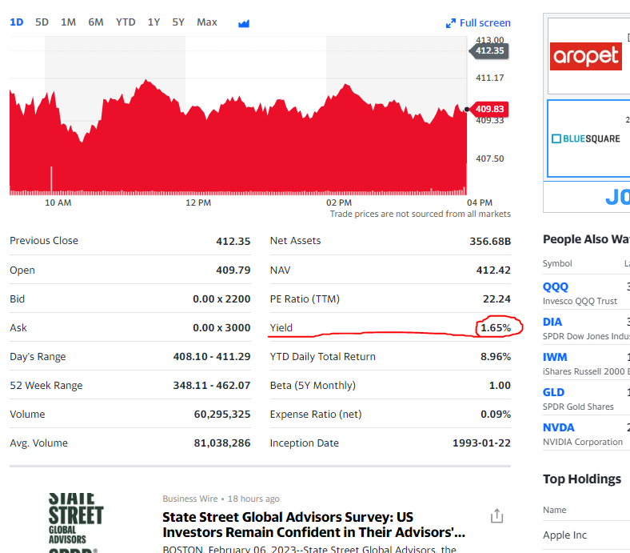Click Day's Range value 408.10 - 411.29
Image resolution: width=630 pixels, height=553 pixels.
point(212,357)
